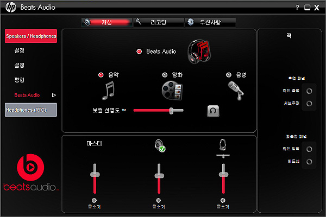Mute the headphones channel
Screen dimensions: 326x217
click(x=223, y=200)
